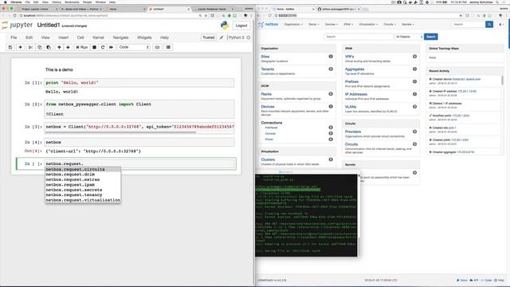
Task: Open the Organization dropdown in NetBox navbar
Action: pyautogui.click(x=293, y=25)
